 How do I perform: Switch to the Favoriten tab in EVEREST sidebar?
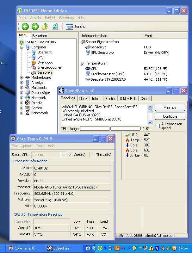(40, 36)
